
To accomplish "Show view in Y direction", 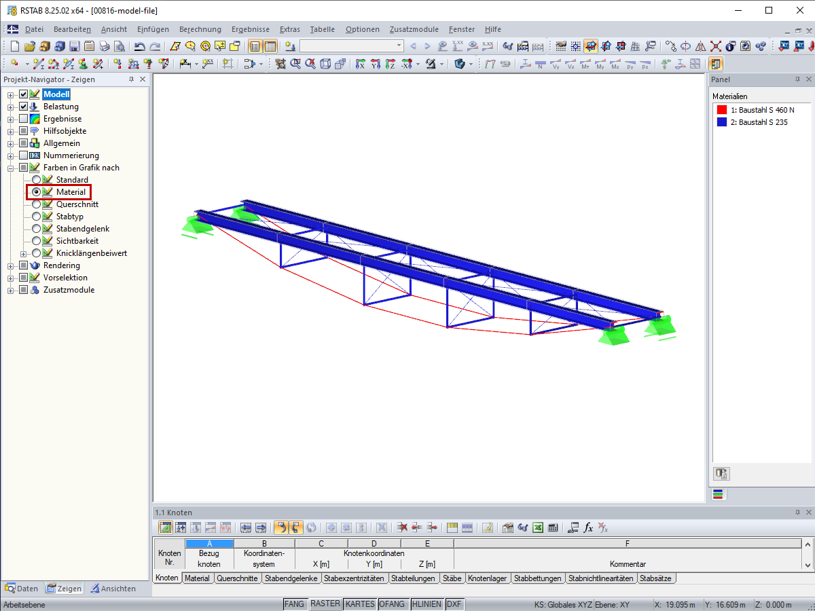I will pyautogui.click(x=376, y=64).
